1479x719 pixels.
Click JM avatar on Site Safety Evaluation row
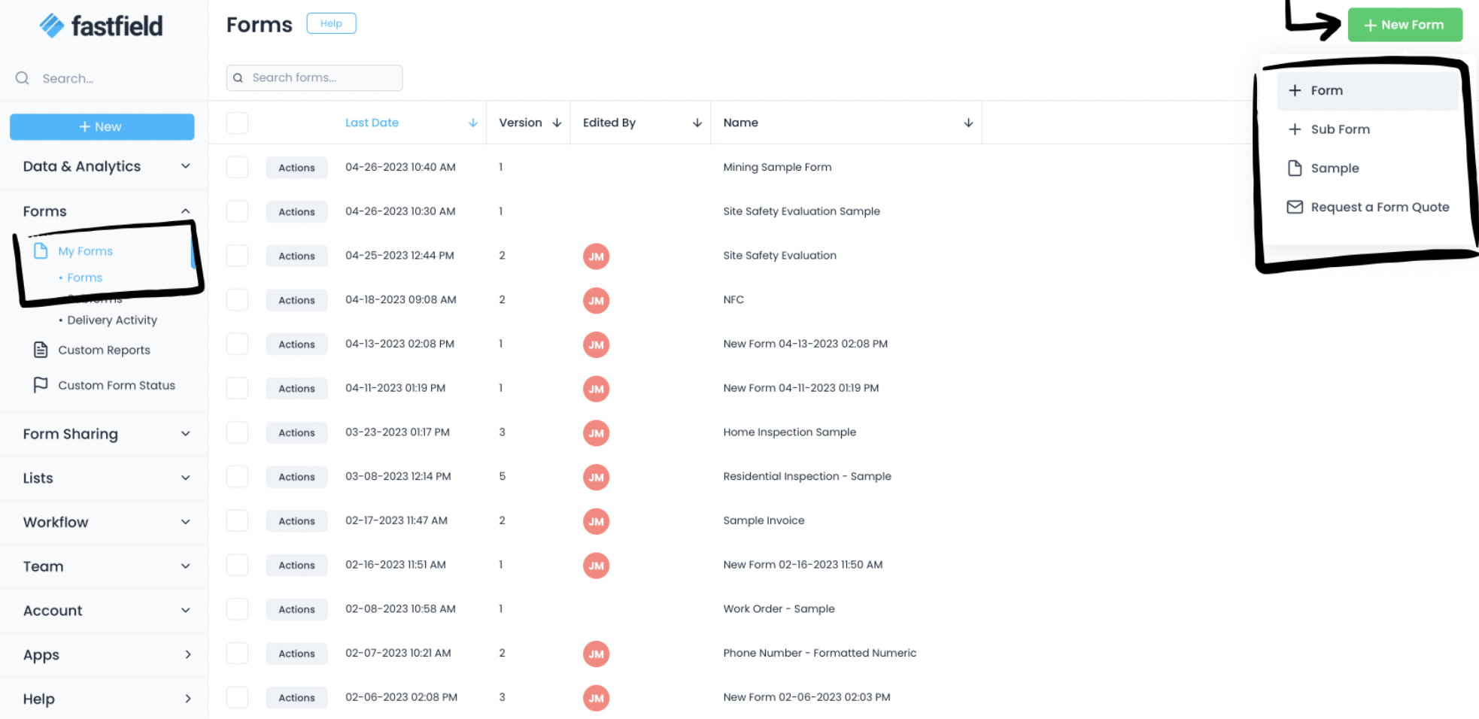tap(596, 256)
